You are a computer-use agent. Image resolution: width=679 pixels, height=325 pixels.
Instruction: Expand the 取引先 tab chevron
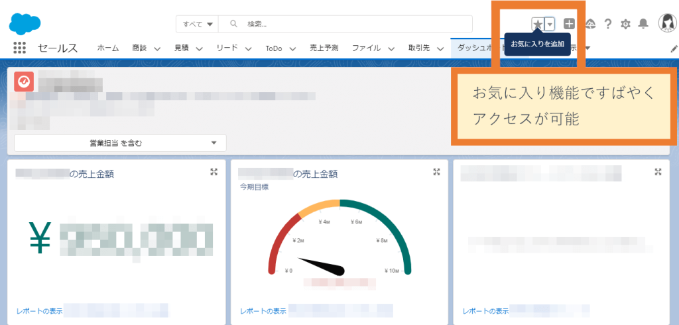[x=440, y=48]
